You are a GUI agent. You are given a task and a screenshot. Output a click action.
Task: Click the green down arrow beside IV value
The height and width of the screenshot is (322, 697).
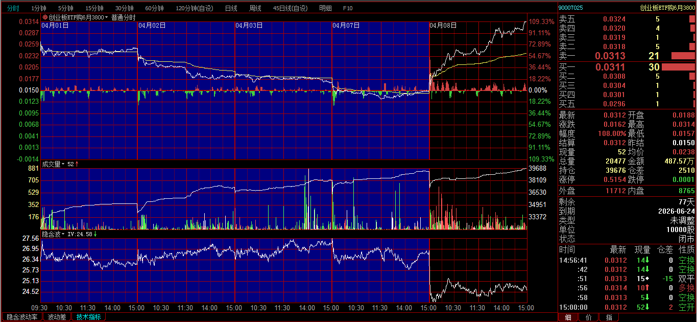pyautogui.click(x=95, y=234)
